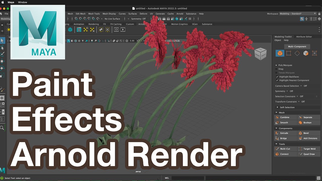Pick the Move tool in toolbox

(2, 61)
